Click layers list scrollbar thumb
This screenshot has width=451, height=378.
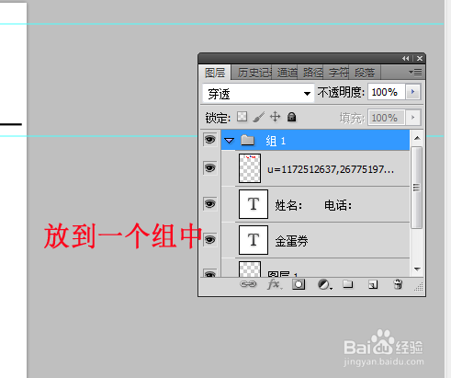[416, 188]
